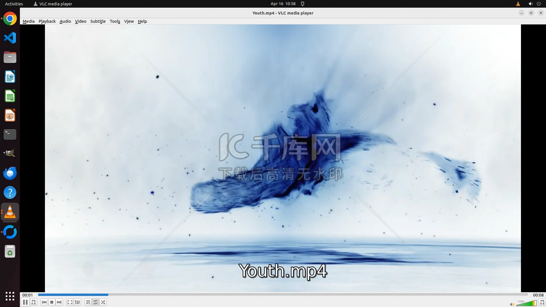Click A-B loop button beside Pause

(x=34, y=302)
